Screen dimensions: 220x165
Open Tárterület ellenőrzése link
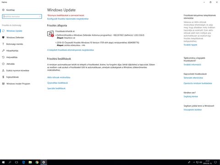pyautogui.click(x=193, y=78)
